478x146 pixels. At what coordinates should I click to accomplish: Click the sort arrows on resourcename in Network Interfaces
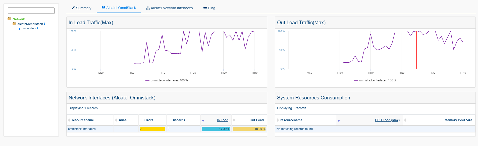[x=69, y=120]
